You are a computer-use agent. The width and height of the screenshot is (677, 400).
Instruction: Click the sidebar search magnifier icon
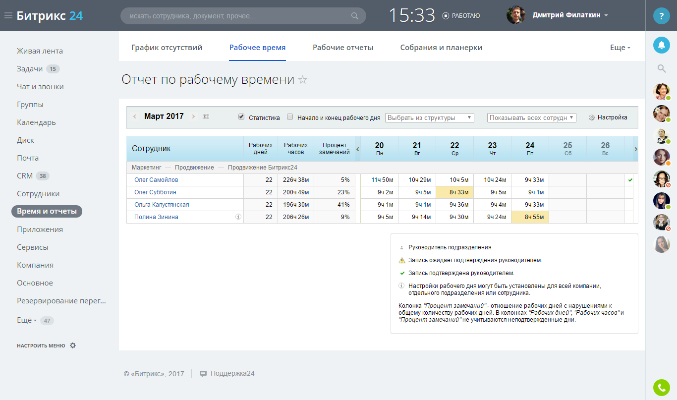(x=661, y=68)
